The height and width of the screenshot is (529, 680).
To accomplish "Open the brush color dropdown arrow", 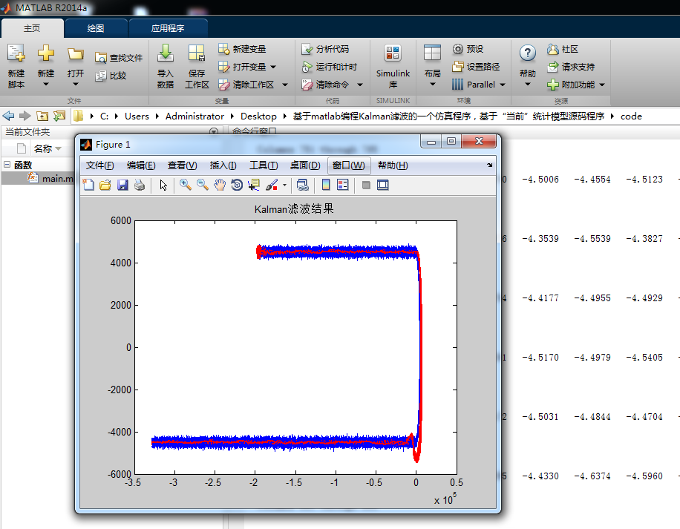I will click(284, 185).
